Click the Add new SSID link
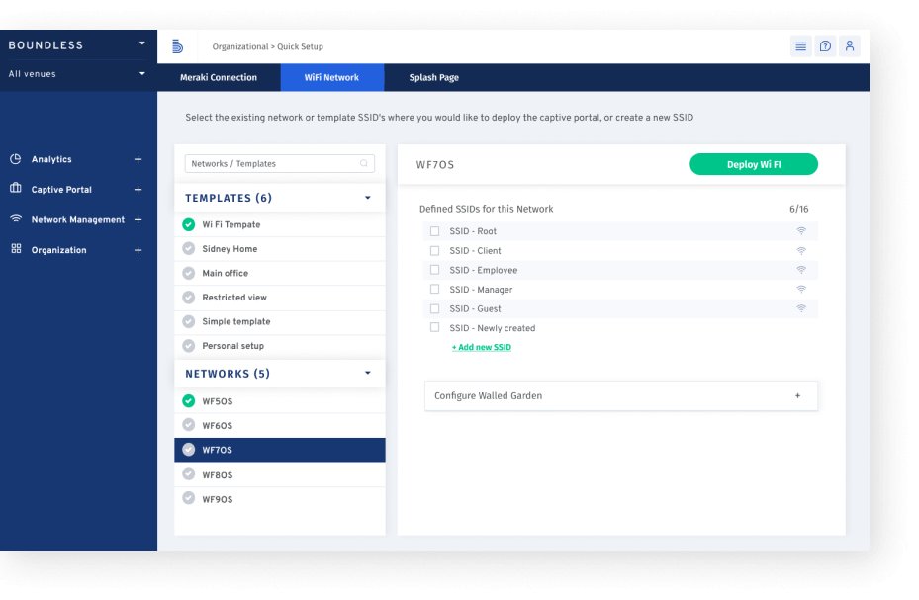The image size is (919, 600). coord(482,347)
